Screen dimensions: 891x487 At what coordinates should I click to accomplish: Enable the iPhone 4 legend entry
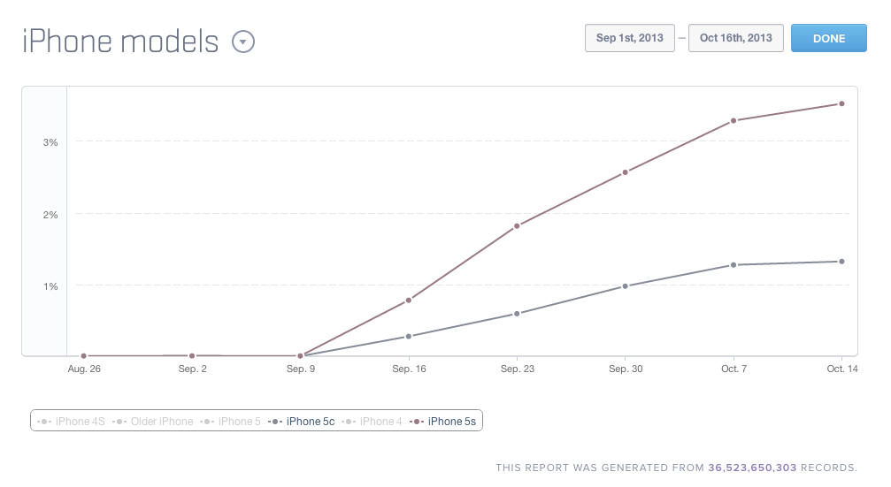click(373, 422)
